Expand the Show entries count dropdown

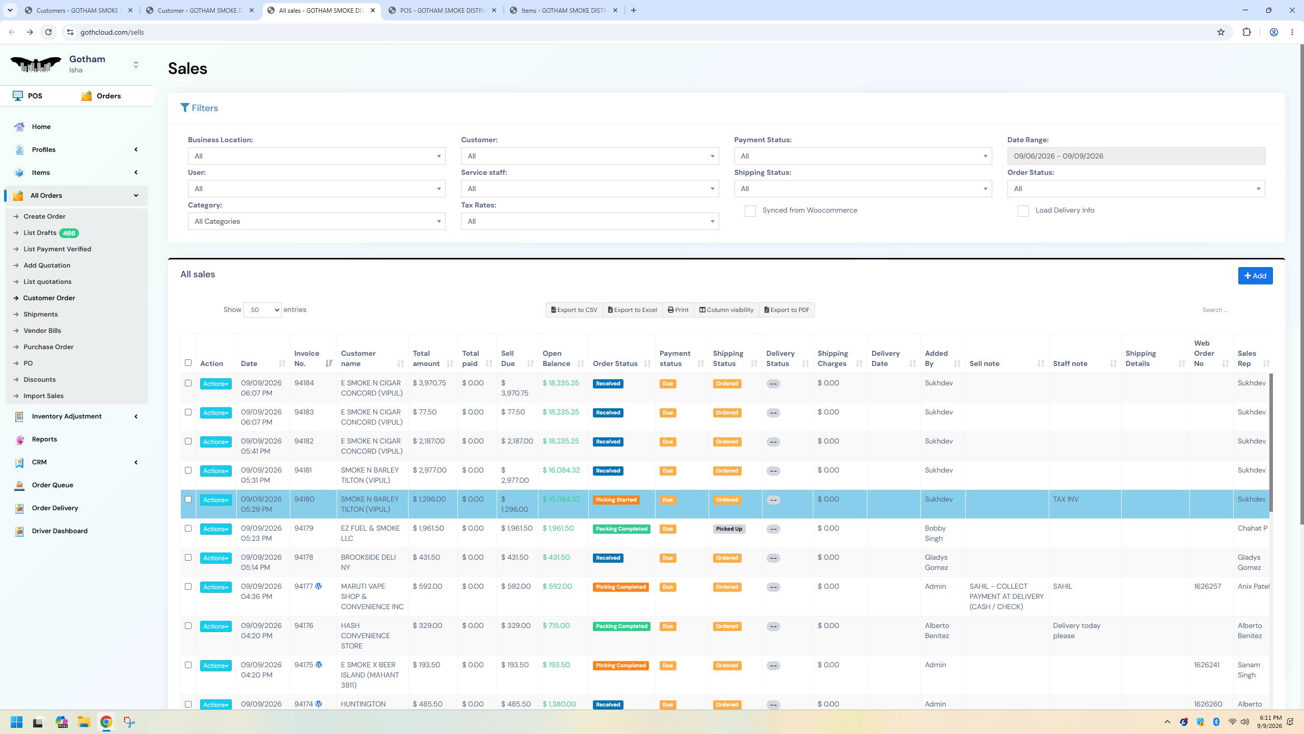[x=262, y=310]
